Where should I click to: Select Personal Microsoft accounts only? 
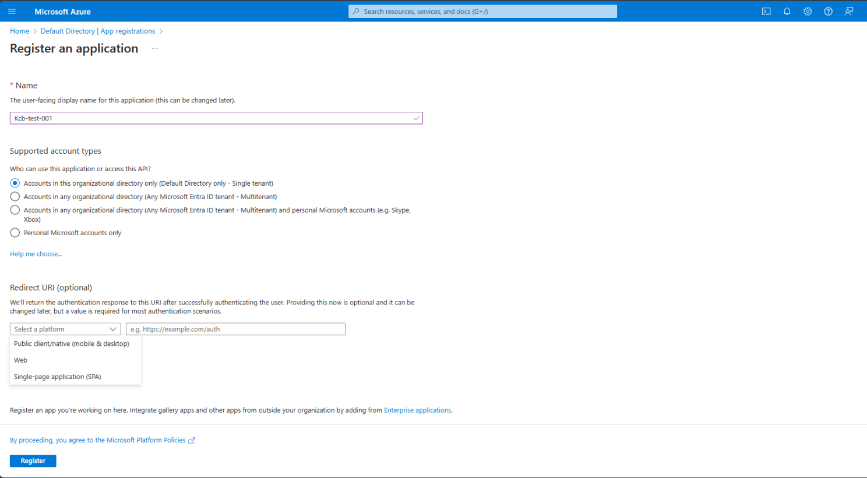pyautogui.click(x=15, y=233)
